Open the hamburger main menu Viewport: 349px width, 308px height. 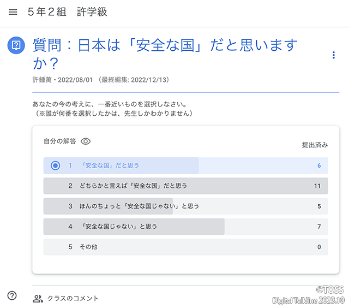tap(13, 12)
